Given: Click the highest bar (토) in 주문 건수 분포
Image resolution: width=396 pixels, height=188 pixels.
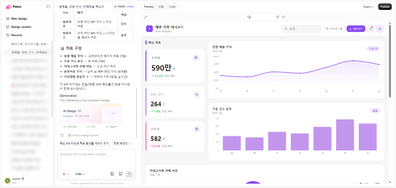Looking at the screenshot, I should point(345,135).
